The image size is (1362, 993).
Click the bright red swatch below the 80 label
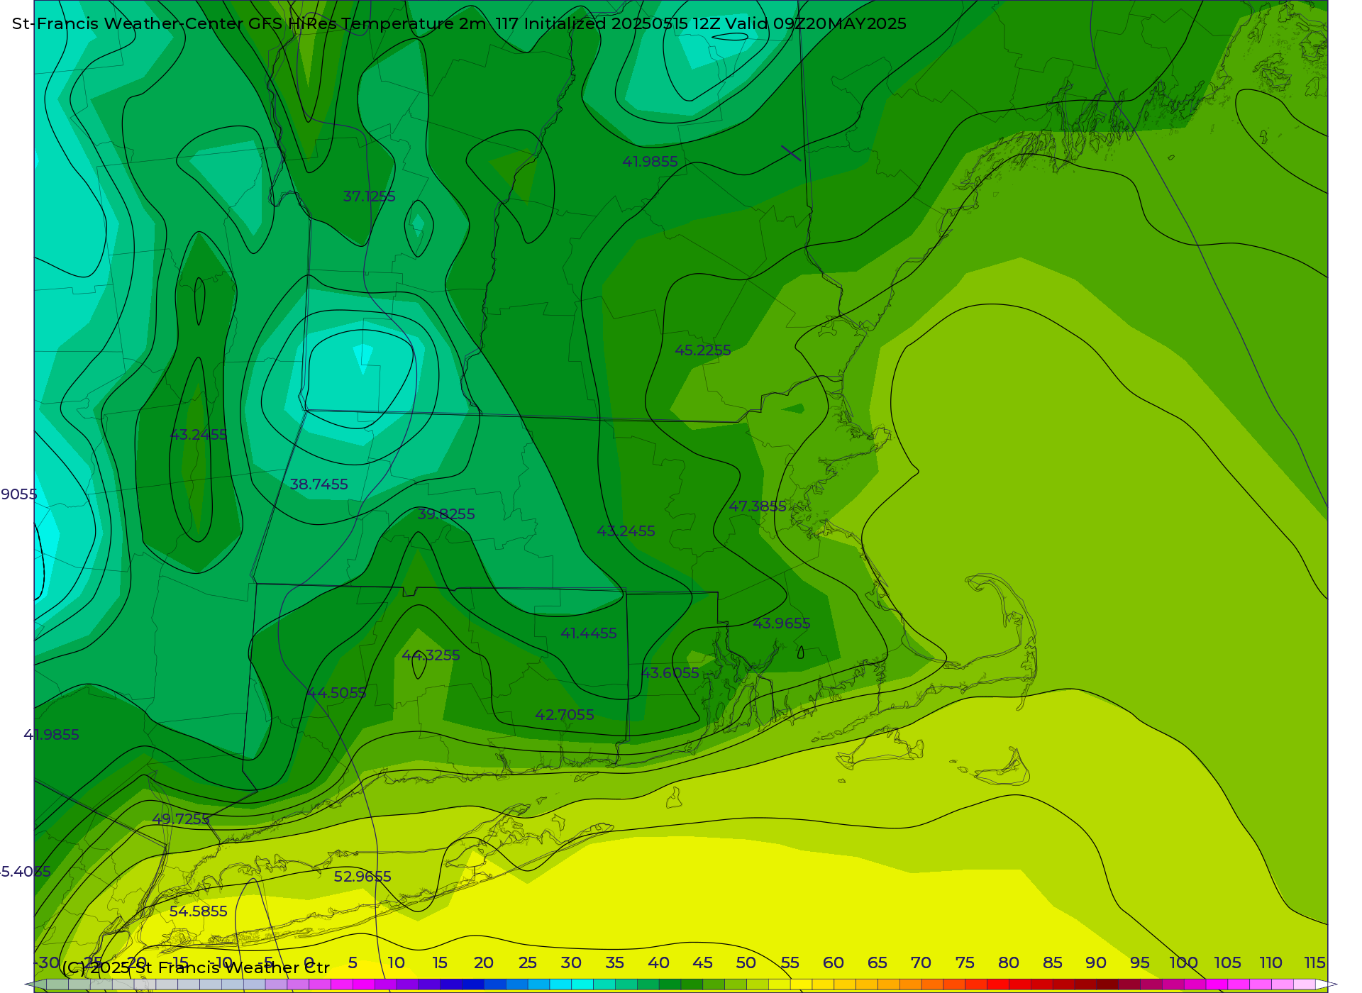(x=998, y=984)
